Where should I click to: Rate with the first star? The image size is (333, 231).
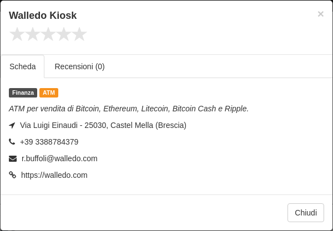coord(17,34)
